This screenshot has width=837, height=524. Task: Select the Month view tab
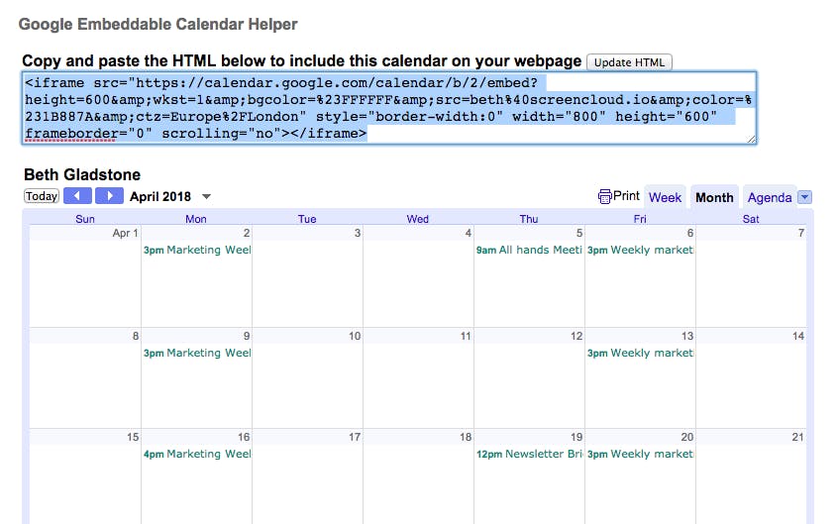click(714, 197)
